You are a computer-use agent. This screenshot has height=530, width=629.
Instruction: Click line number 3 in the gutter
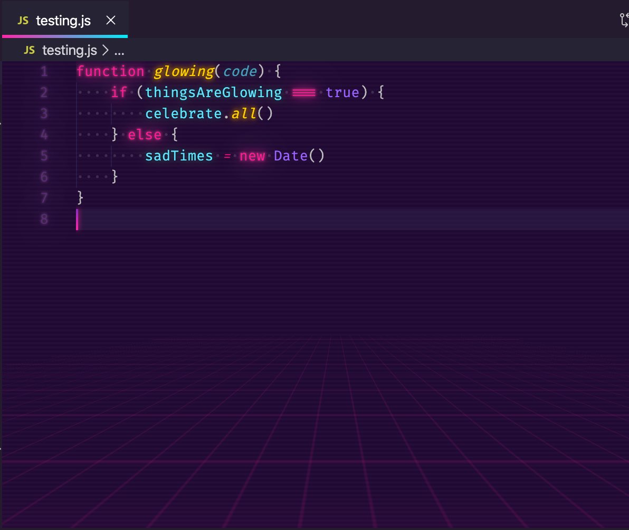[44, 114]
